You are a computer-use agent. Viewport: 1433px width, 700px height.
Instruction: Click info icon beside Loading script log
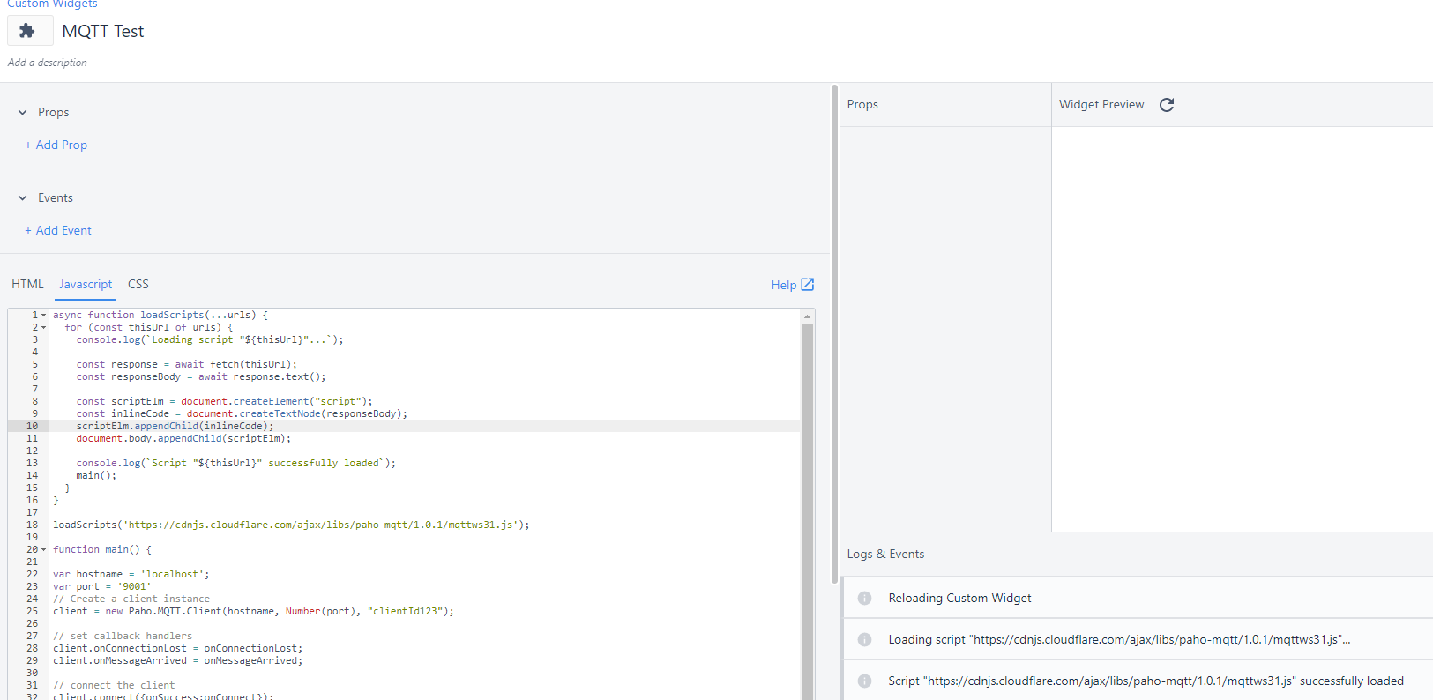coord(864,640)
